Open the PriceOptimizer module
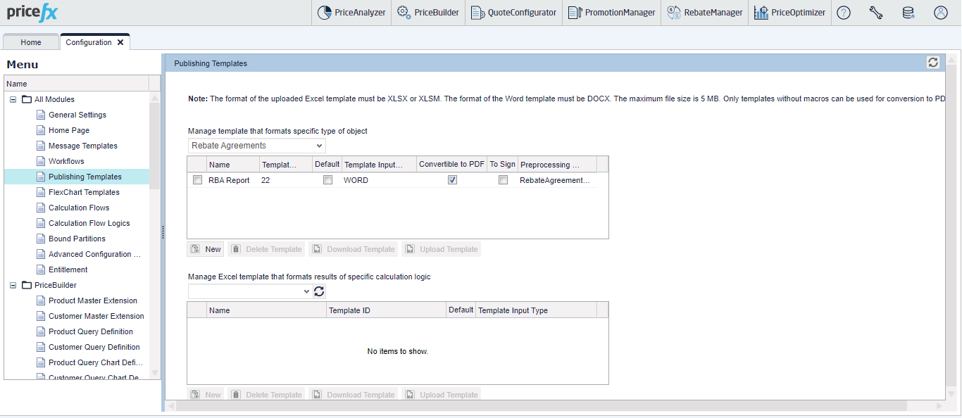 coord(789,12)
